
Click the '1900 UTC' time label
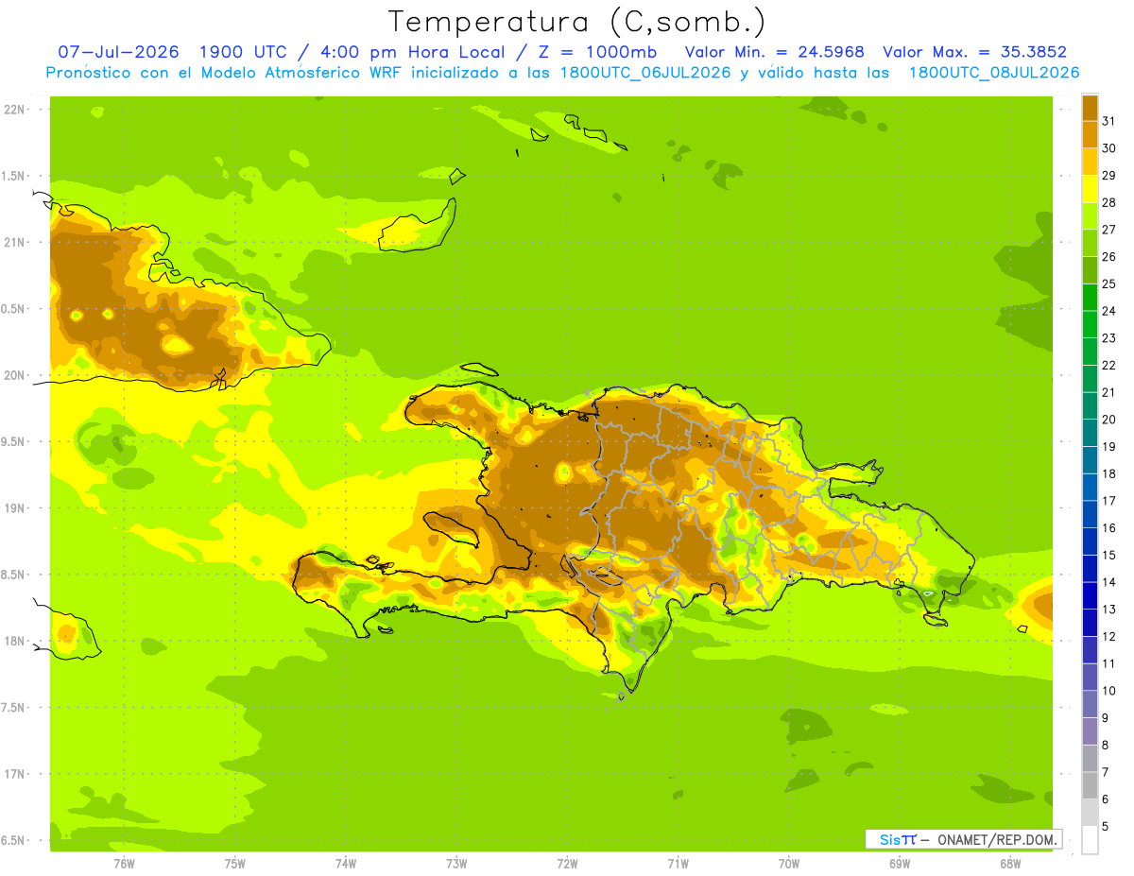(x=244, y=52)
